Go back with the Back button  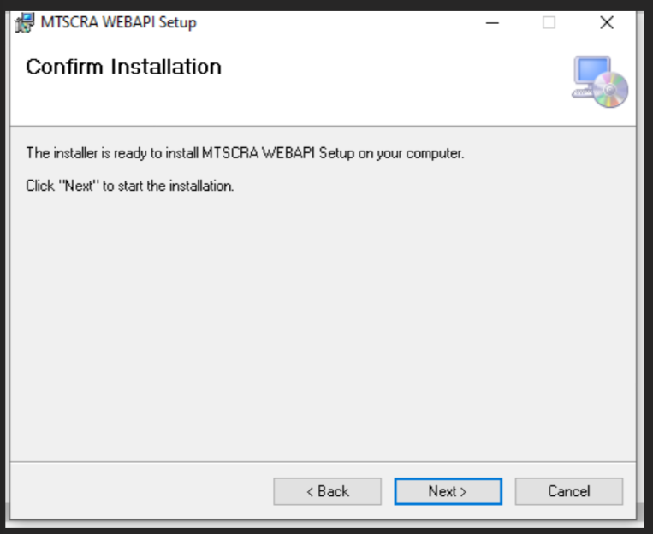click(327, 491)
